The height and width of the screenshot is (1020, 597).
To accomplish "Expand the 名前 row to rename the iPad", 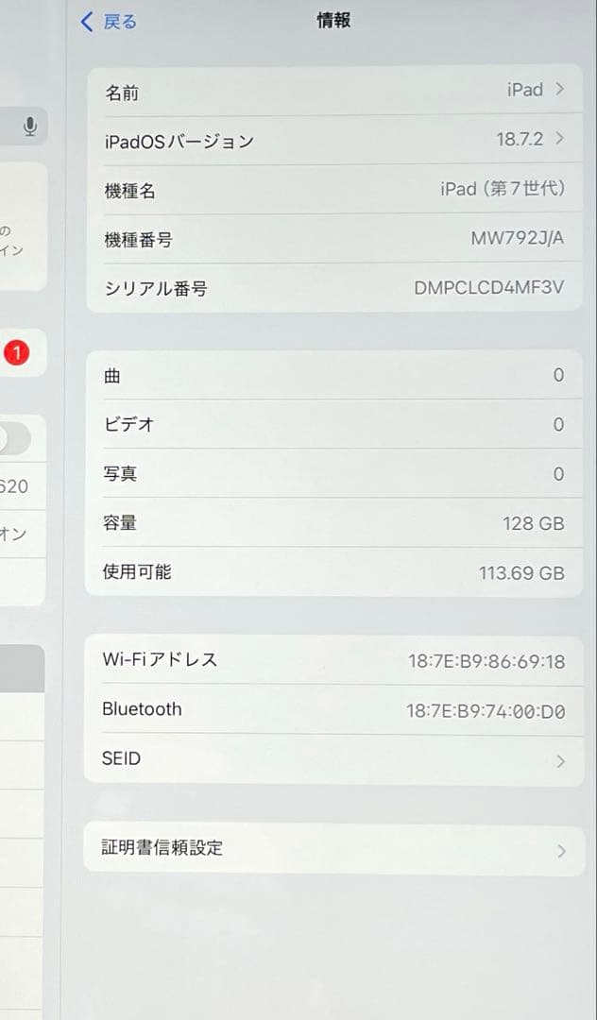I will [331, 90].
